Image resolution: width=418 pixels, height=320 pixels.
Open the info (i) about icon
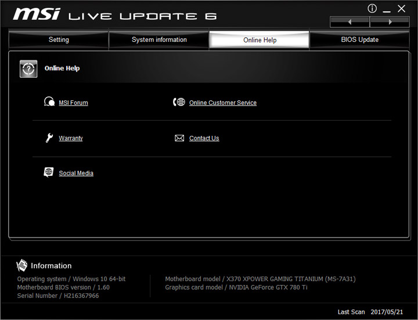click(x=372, y=9)
